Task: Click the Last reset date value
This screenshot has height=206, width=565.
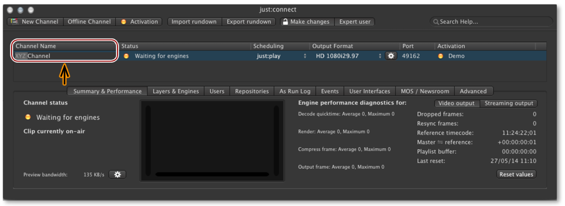Action: tap(514, 161)
